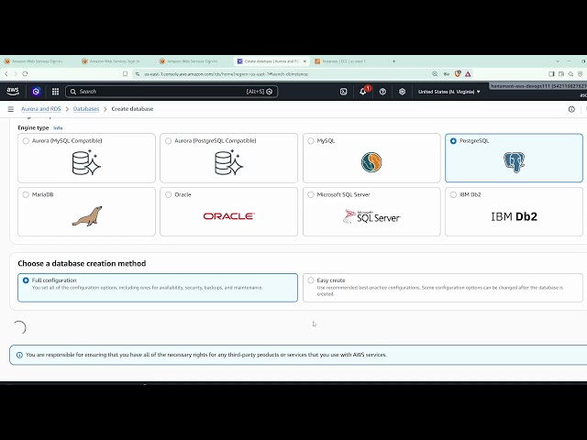Select Oracle engine radio button
This screenshot has height=440, width=587.
[168, 195]
